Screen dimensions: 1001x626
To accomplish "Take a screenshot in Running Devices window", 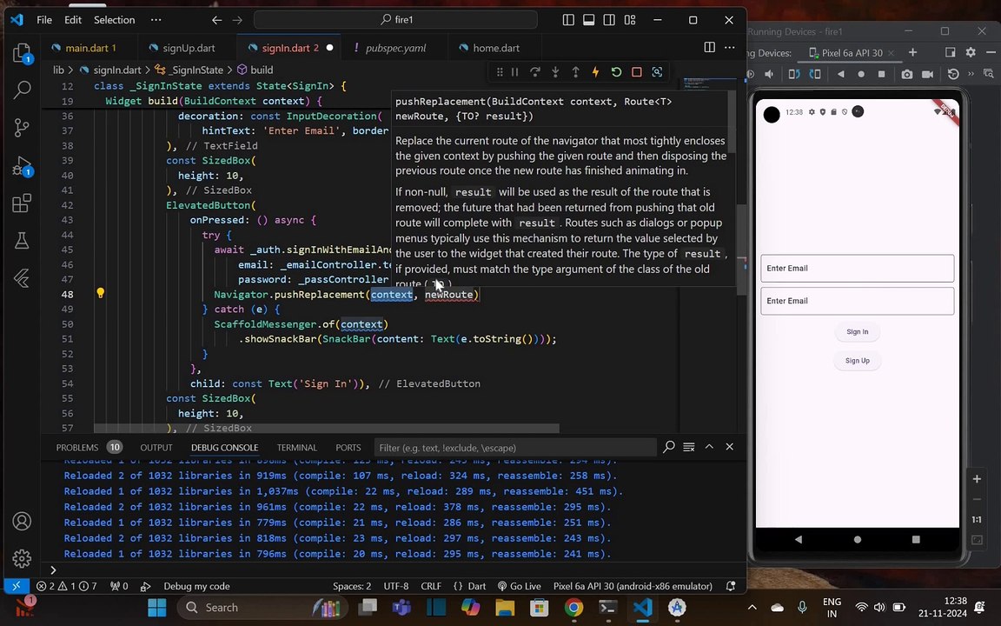I will (x=906, y=74).
